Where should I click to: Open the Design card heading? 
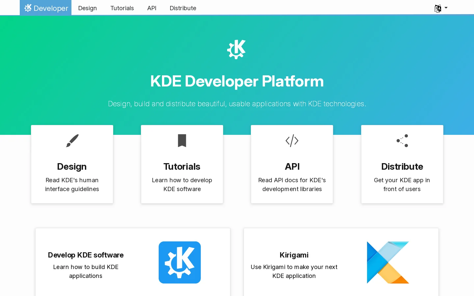(72, 166)
